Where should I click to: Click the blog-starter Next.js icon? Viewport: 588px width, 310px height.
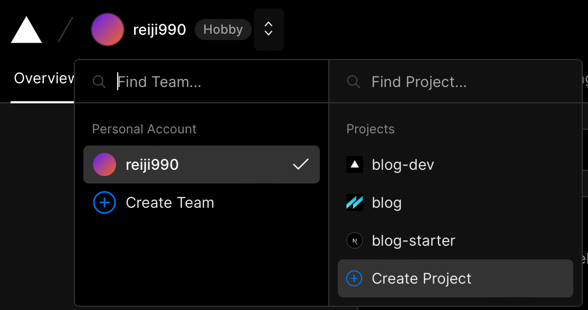[x=354, y=240]
